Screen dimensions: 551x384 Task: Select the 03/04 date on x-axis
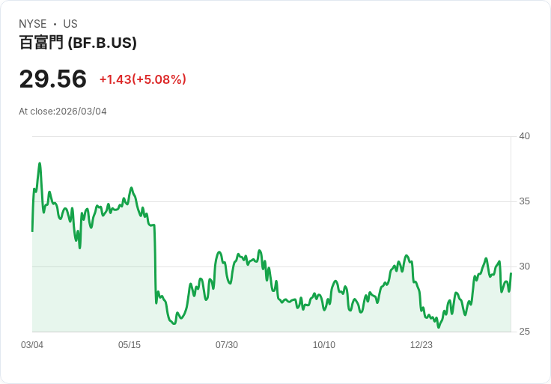point(32,345)
